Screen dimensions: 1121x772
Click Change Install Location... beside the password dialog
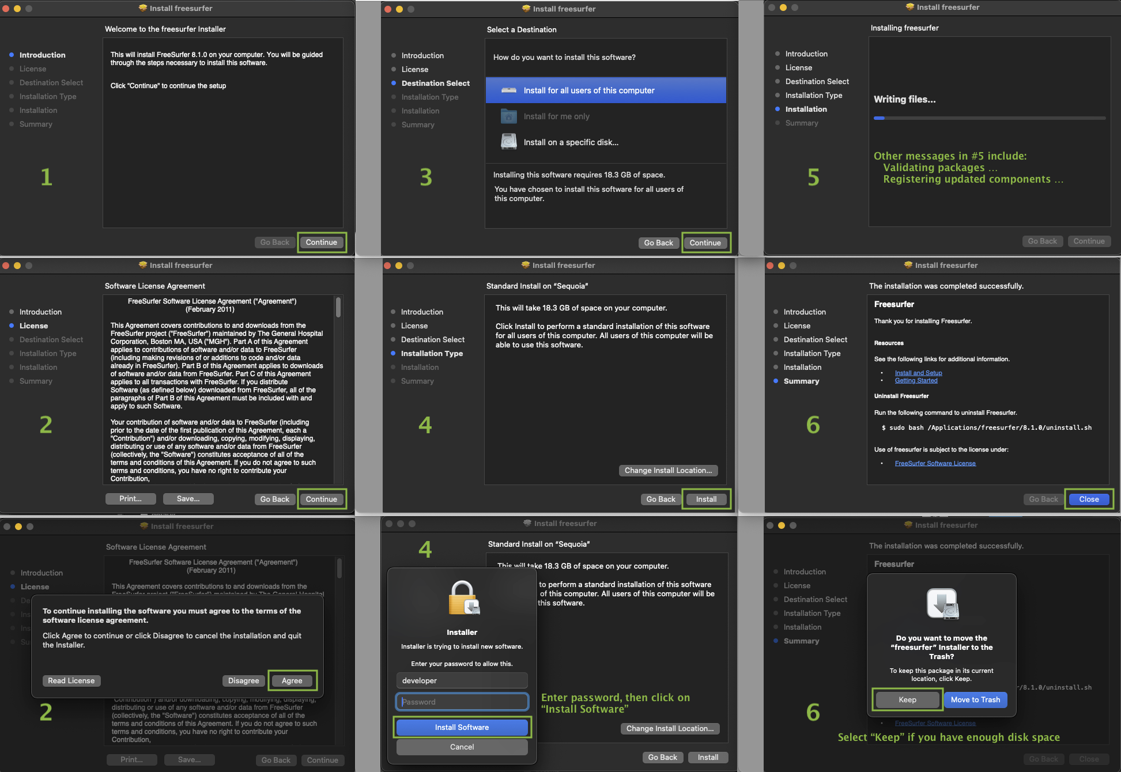[670, 729]
